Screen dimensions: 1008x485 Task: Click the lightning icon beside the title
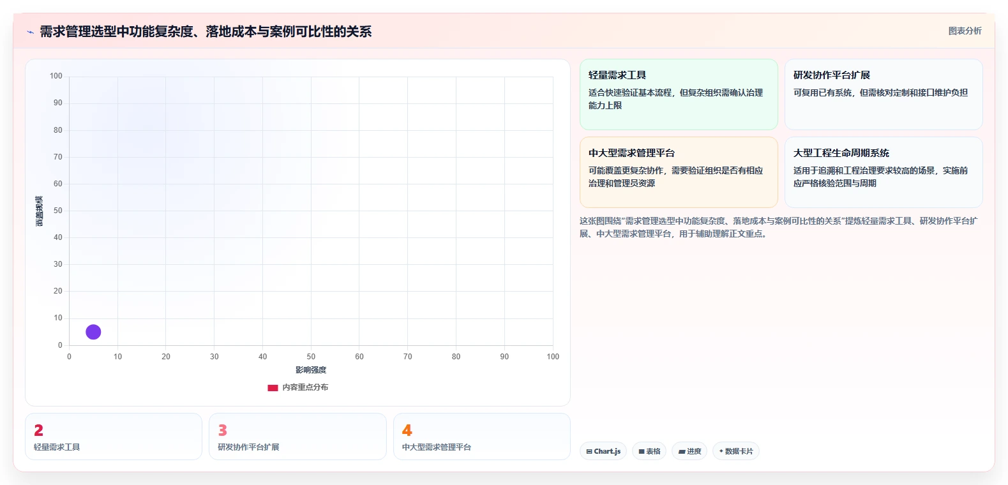click(30, 32)
